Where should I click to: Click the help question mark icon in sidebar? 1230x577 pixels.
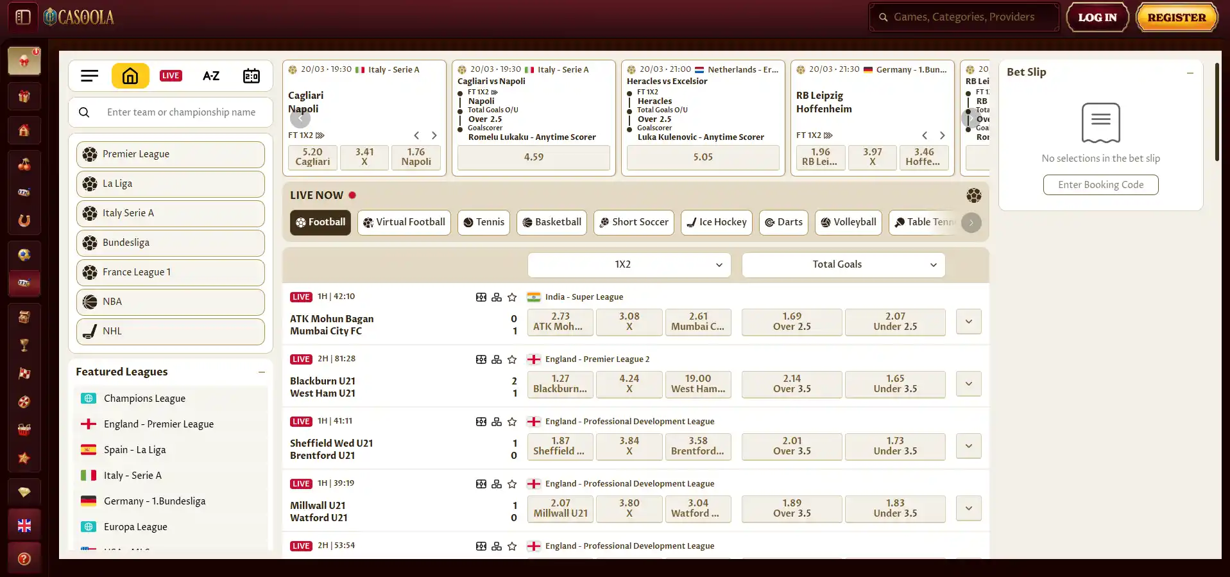[x=24, y=559]
